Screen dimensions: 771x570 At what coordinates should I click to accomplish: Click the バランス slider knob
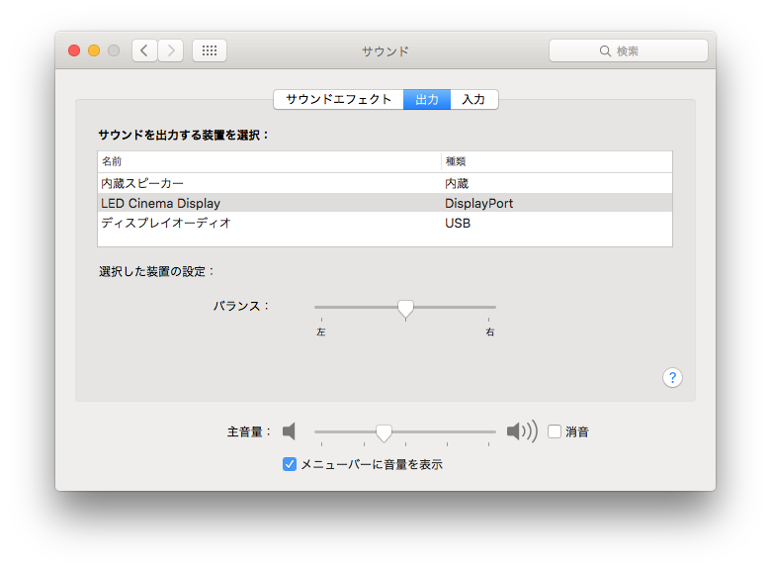(405, 309)
